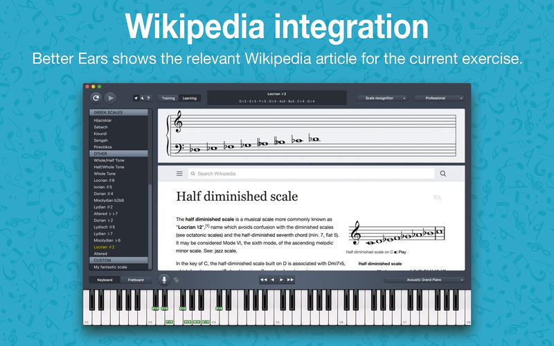Switch to Training mode
This screenshot has width=554, height=346.
tap(168, 98)
